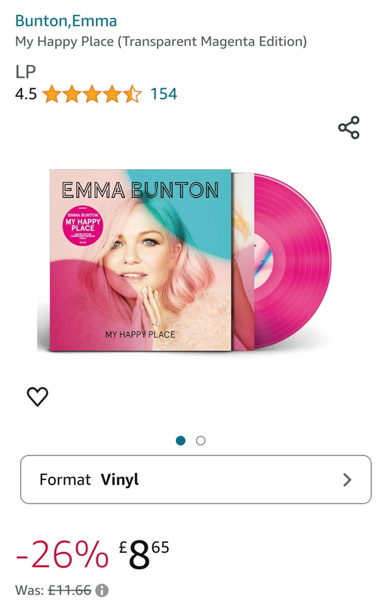The image size is (381, 604).
Task: Open info icon next to Was price
Action: click(102, 590)
